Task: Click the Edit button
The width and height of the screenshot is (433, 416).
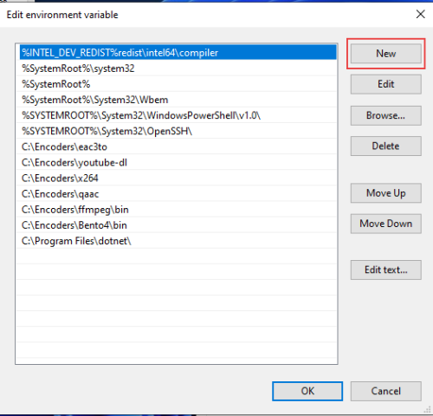Action: 386,84
